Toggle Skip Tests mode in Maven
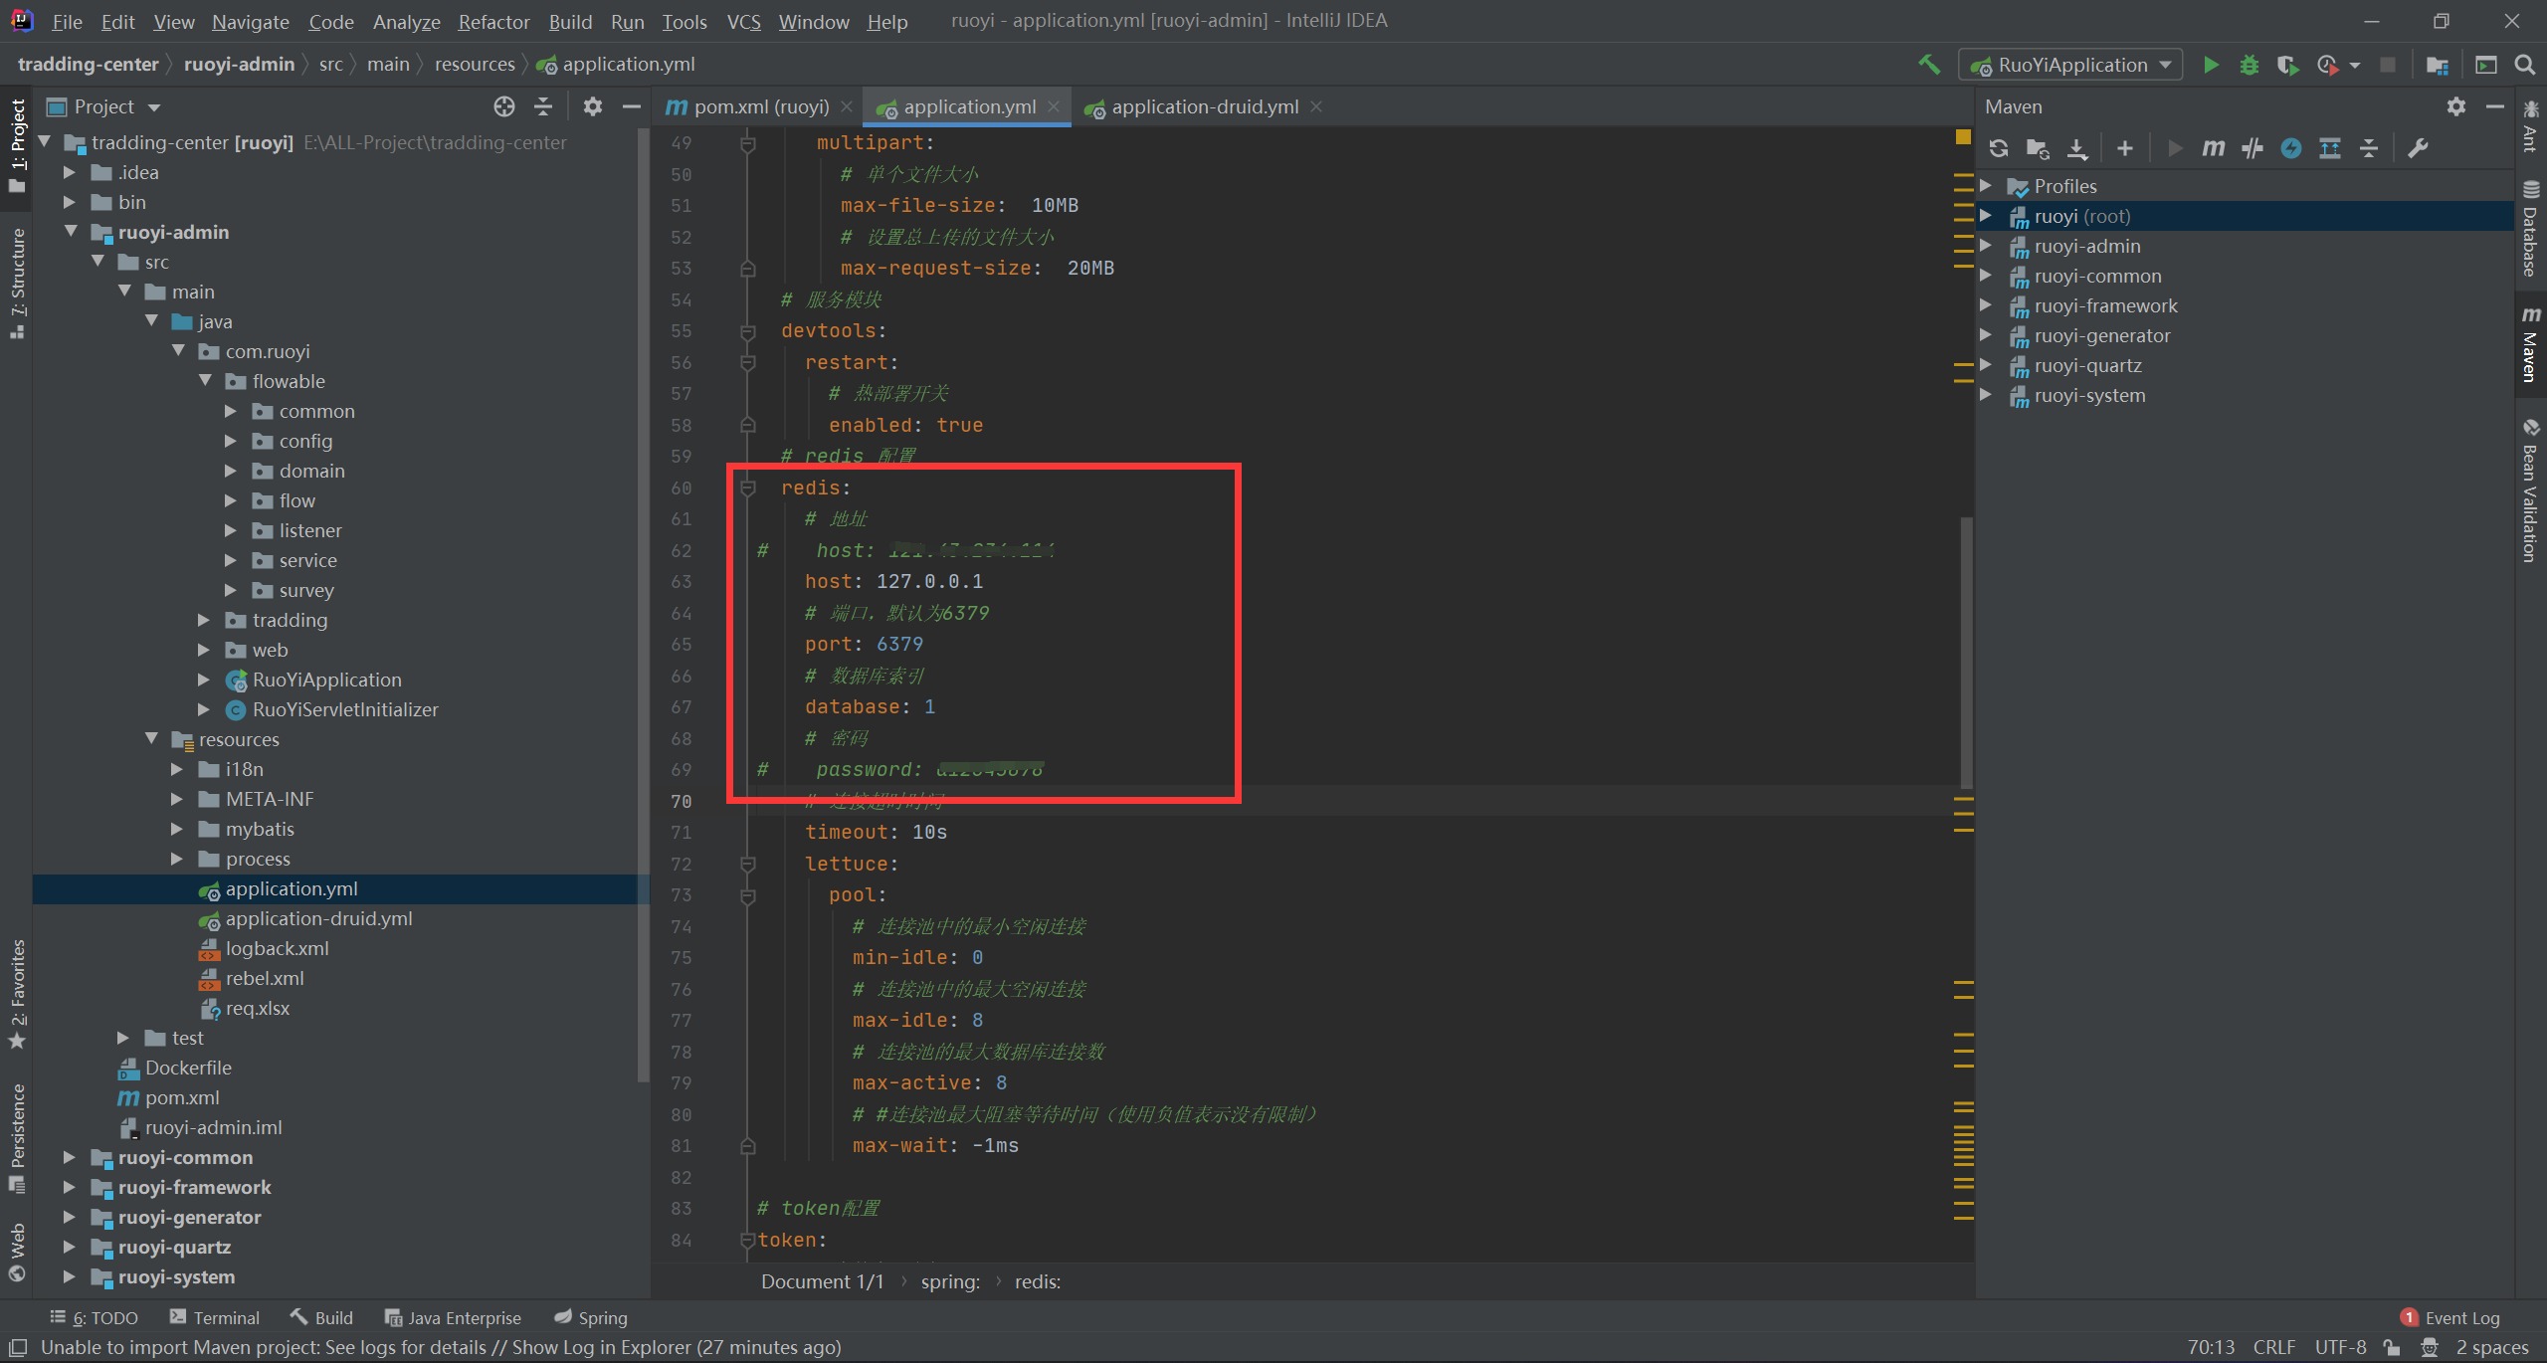2547x1363 pixels. (2291, 148)
